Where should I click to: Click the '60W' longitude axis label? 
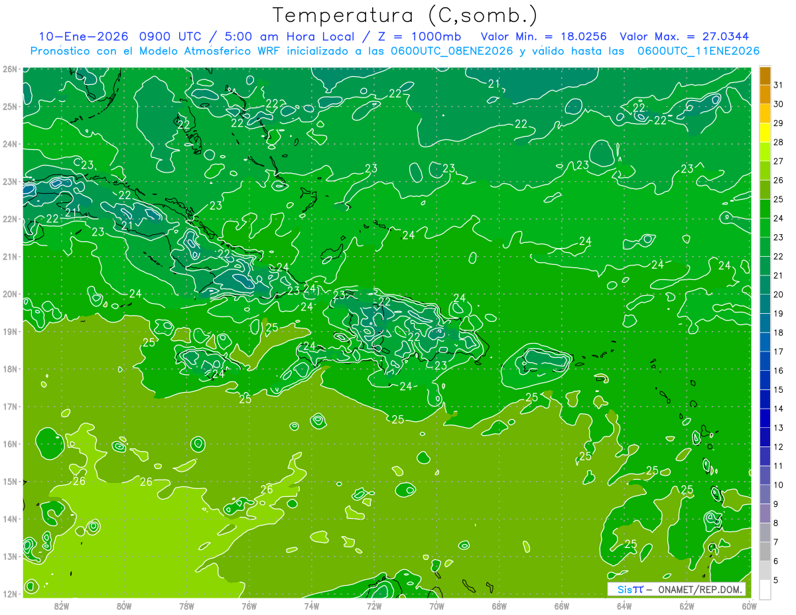(750, 605)
